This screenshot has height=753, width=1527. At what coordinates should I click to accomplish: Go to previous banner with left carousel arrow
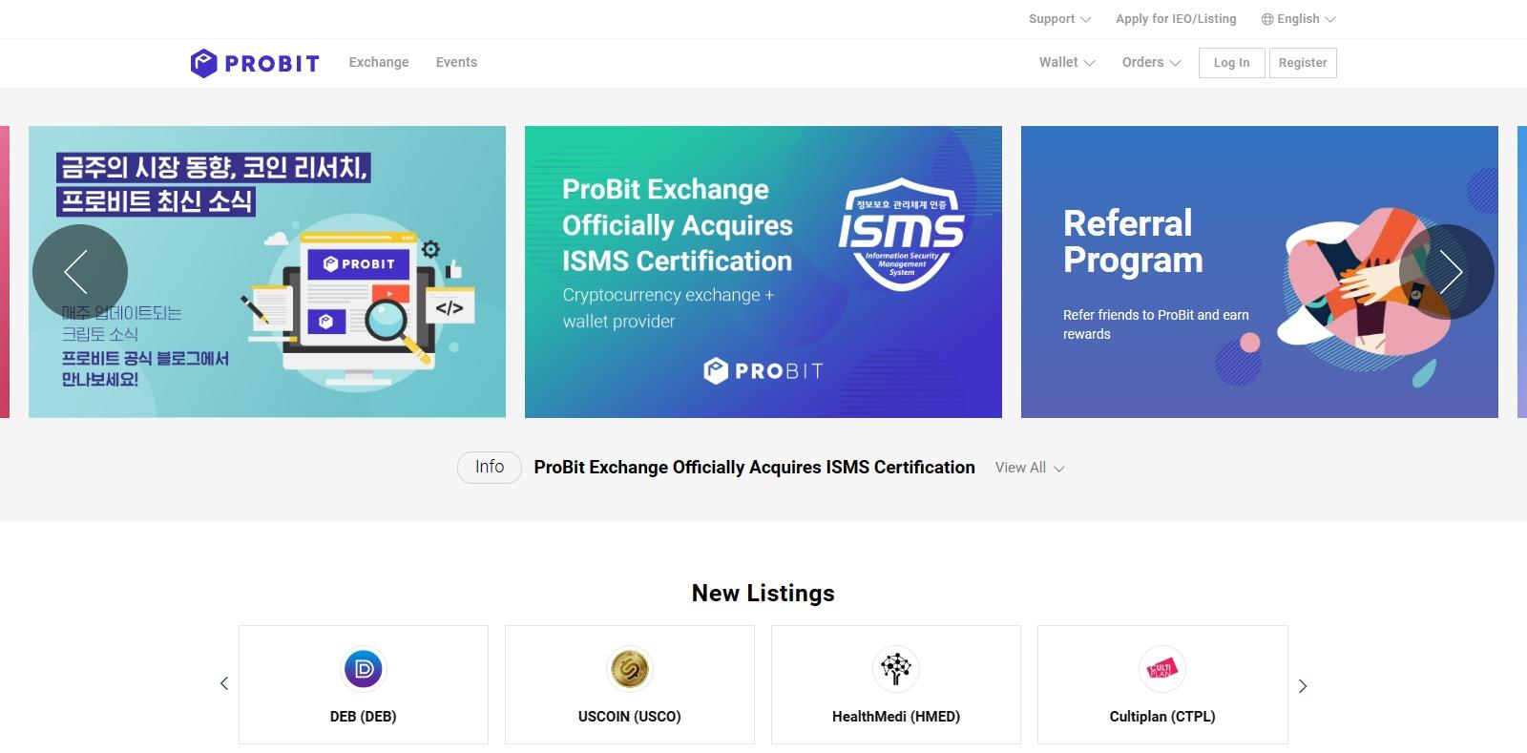click(80, 272)
